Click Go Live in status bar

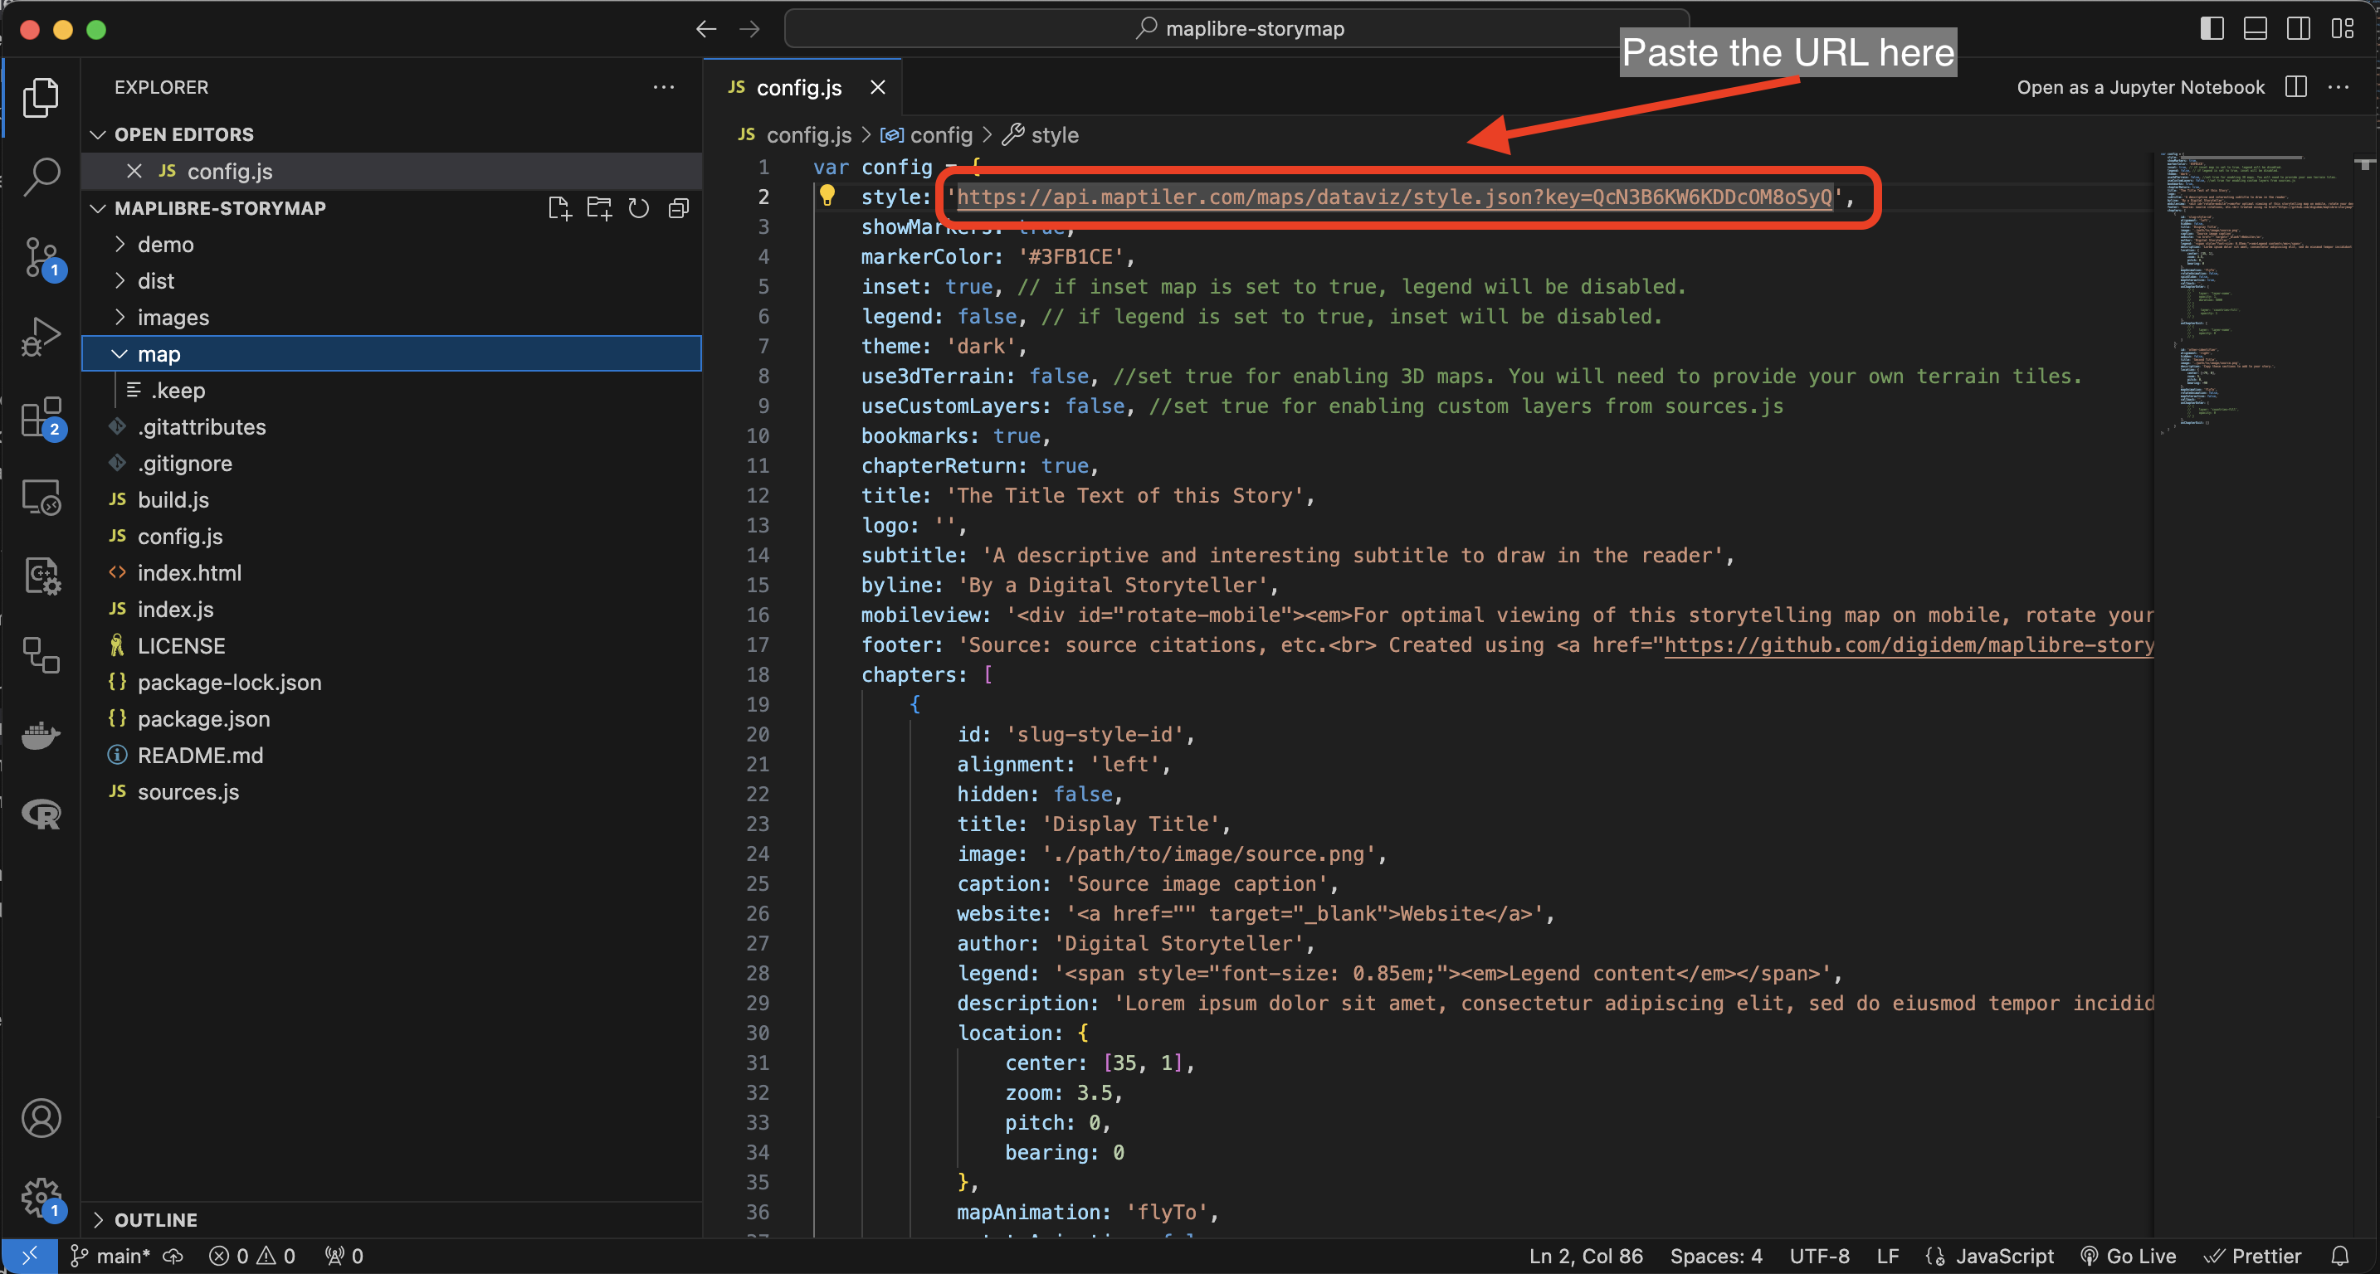[x=2129, y=1256]
